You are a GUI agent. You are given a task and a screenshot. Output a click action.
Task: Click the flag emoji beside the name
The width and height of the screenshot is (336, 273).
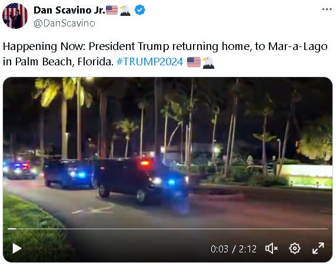coord(112,10)
